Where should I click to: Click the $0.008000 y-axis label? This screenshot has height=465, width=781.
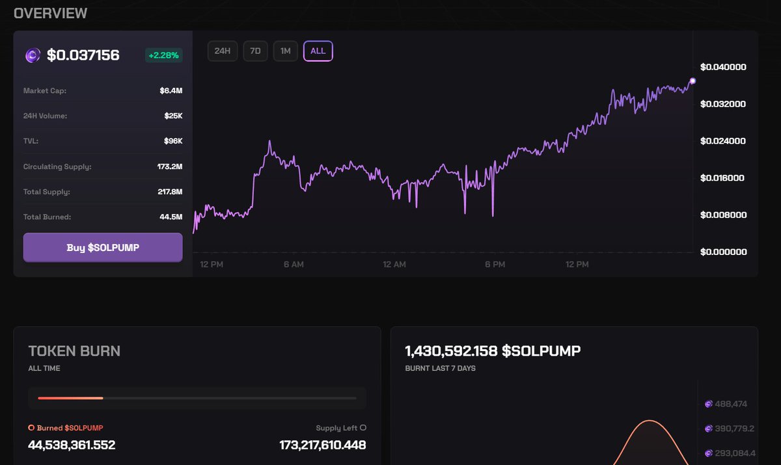pyautogui.click(x=723, y=215)
